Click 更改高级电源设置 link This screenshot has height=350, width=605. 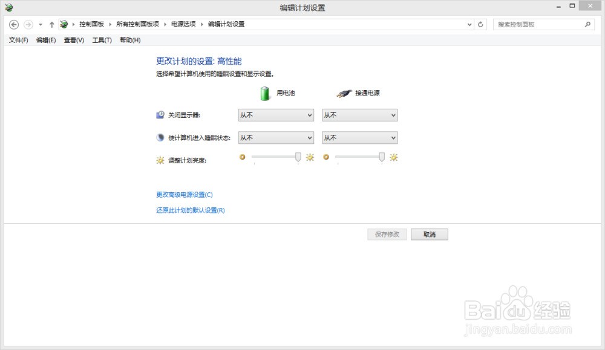(x=185, y=195)
